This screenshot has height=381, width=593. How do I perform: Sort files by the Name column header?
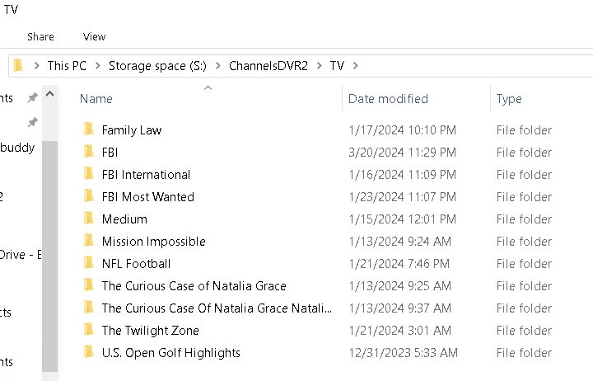(96, 99)
